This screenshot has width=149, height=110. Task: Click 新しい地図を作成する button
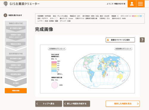click(x=77, y=104)
